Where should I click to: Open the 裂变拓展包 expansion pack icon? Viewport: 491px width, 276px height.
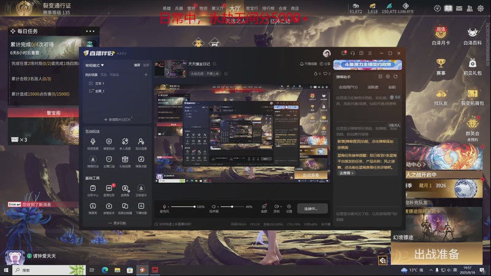472,94
